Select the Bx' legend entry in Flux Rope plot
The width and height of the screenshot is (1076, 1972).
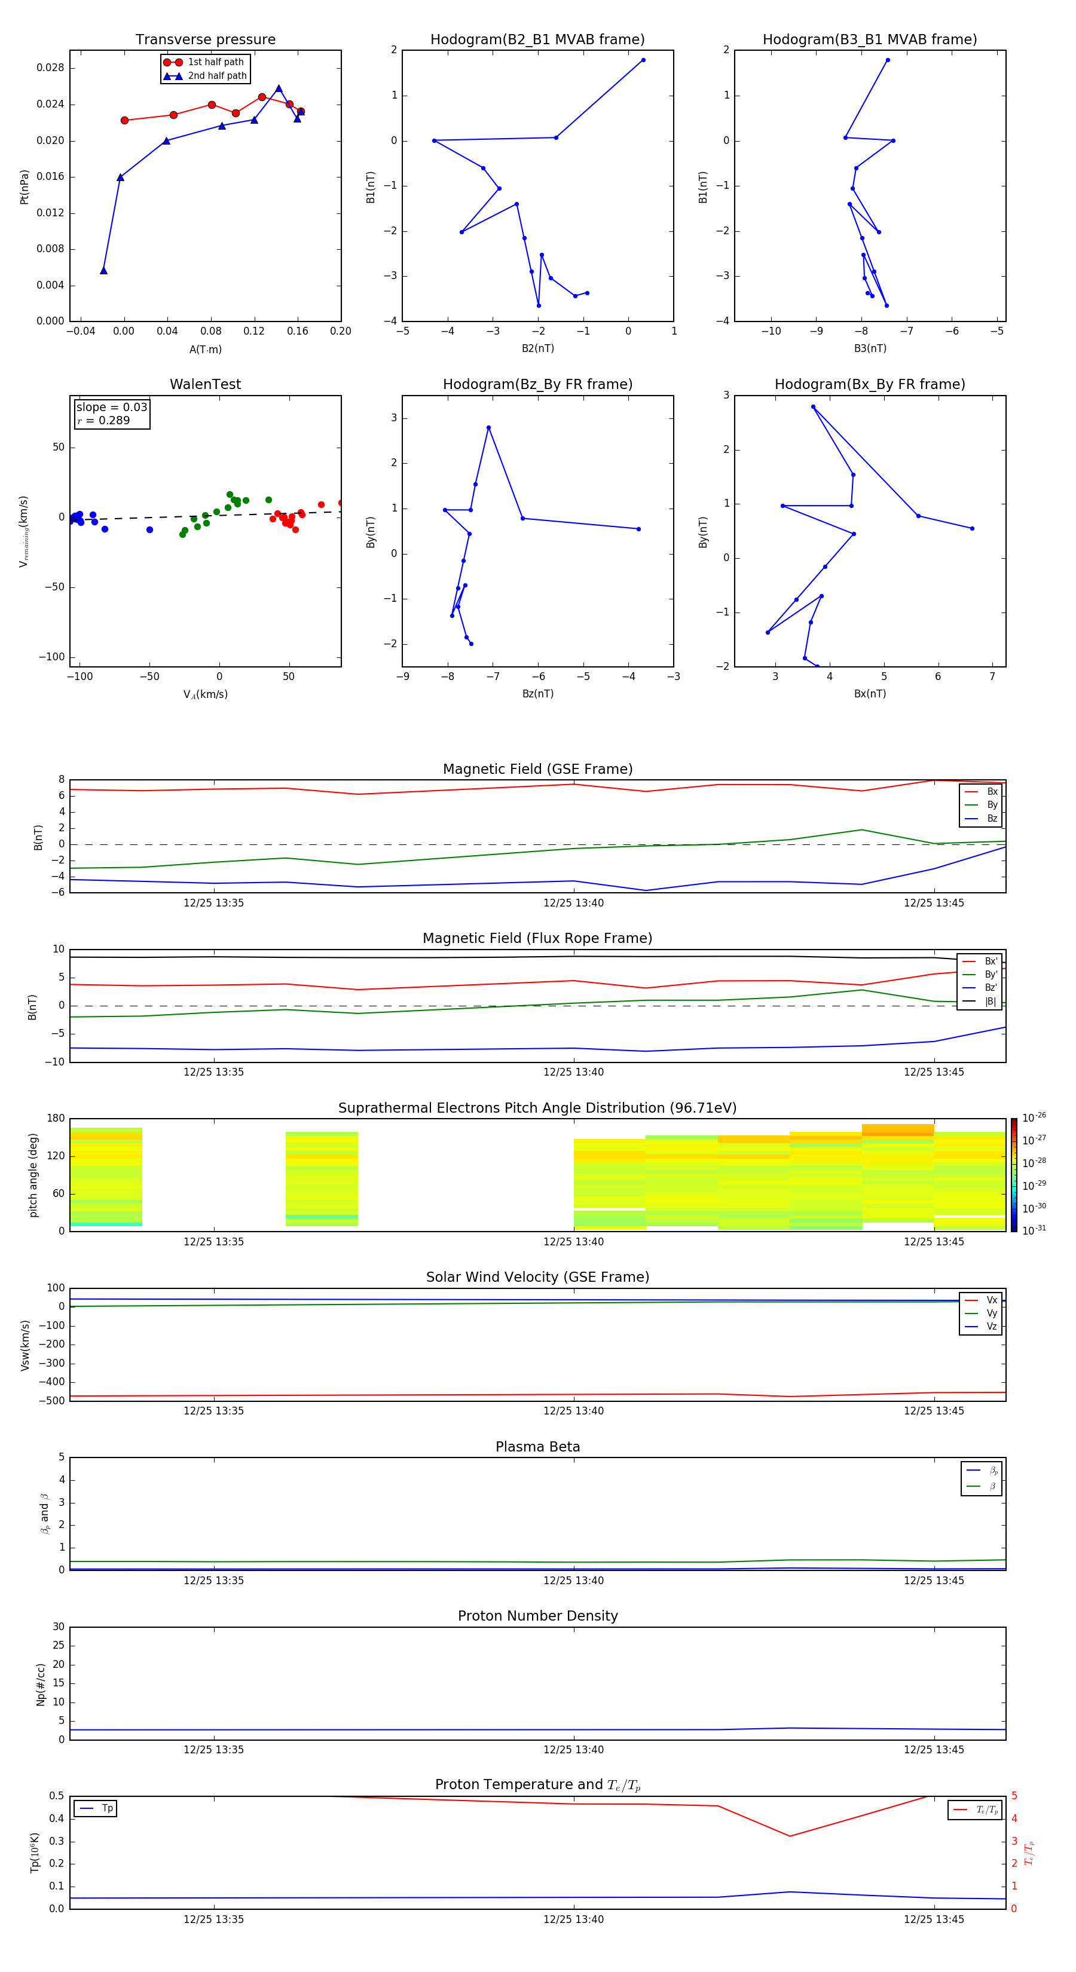[980, 961]
